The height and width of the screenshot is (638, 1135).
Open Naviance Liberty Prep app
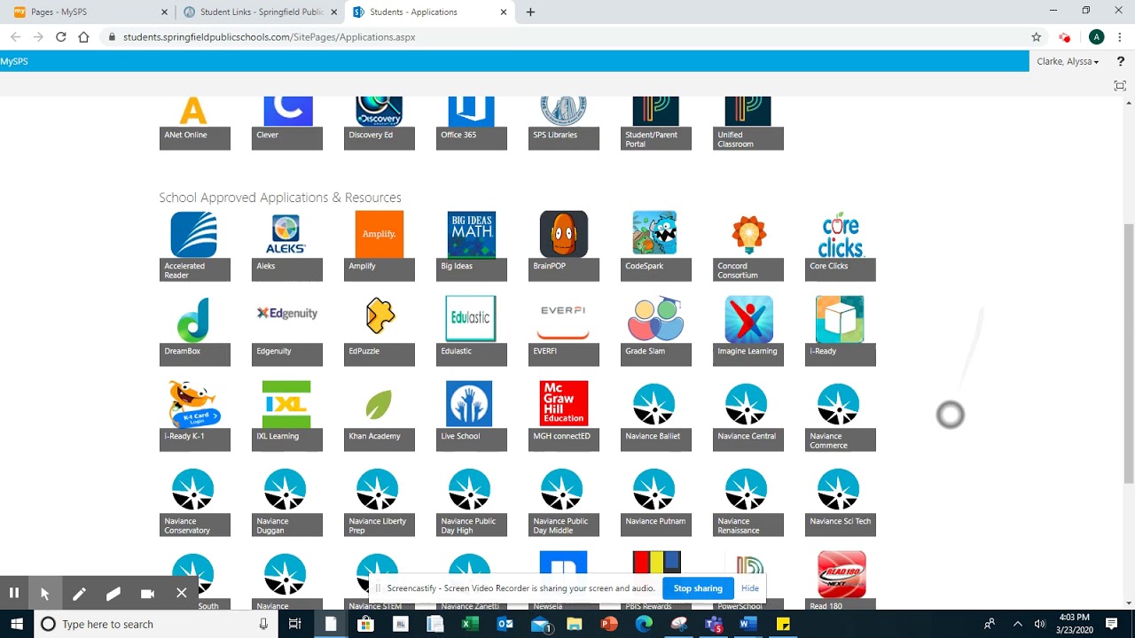[x=379, y=502]
